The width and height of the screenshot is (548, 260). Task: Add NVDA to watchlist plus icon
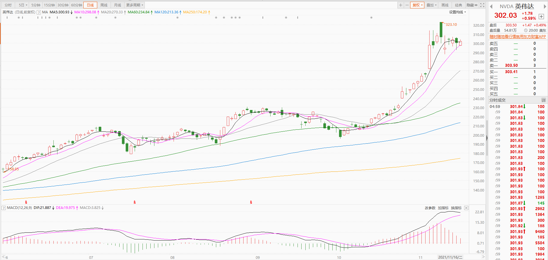pyautogui.click(x=541, y=17)
